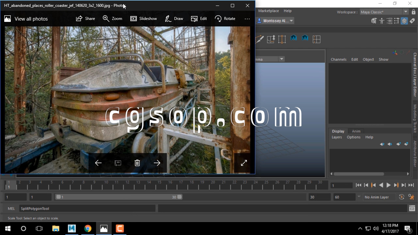
Task: Move selected layer up icon
Action: pos(382,144)
